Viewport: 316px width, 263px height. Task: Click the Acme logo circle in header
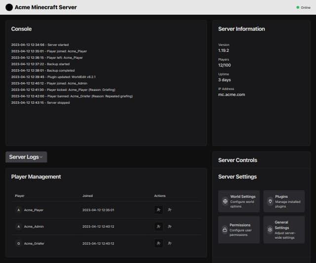pyautogui.click(x=9, y=7)
